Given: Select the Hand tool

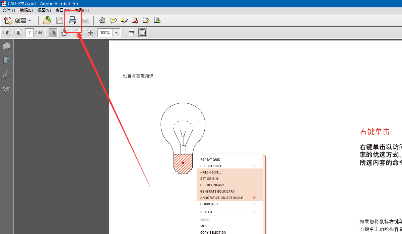Looking at the screenshot, I should [64, 32].
